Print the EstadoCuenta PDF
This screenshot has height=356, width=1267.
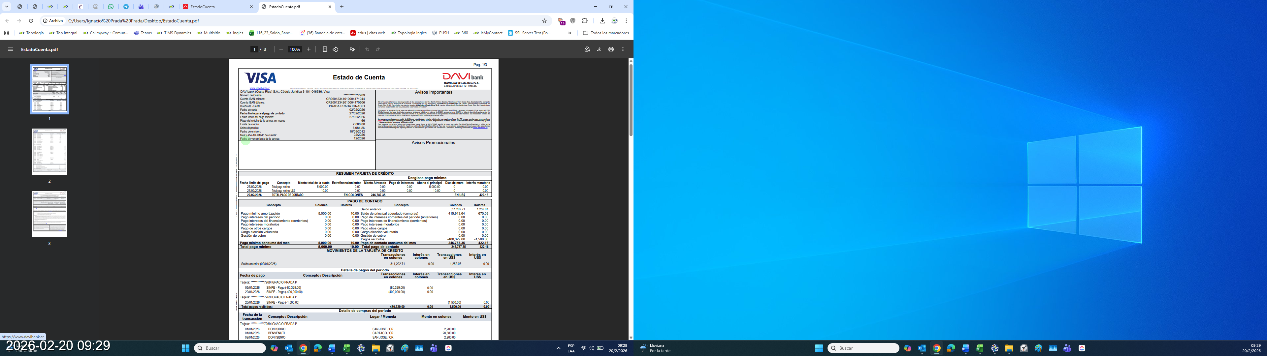(x=611, y=49)
